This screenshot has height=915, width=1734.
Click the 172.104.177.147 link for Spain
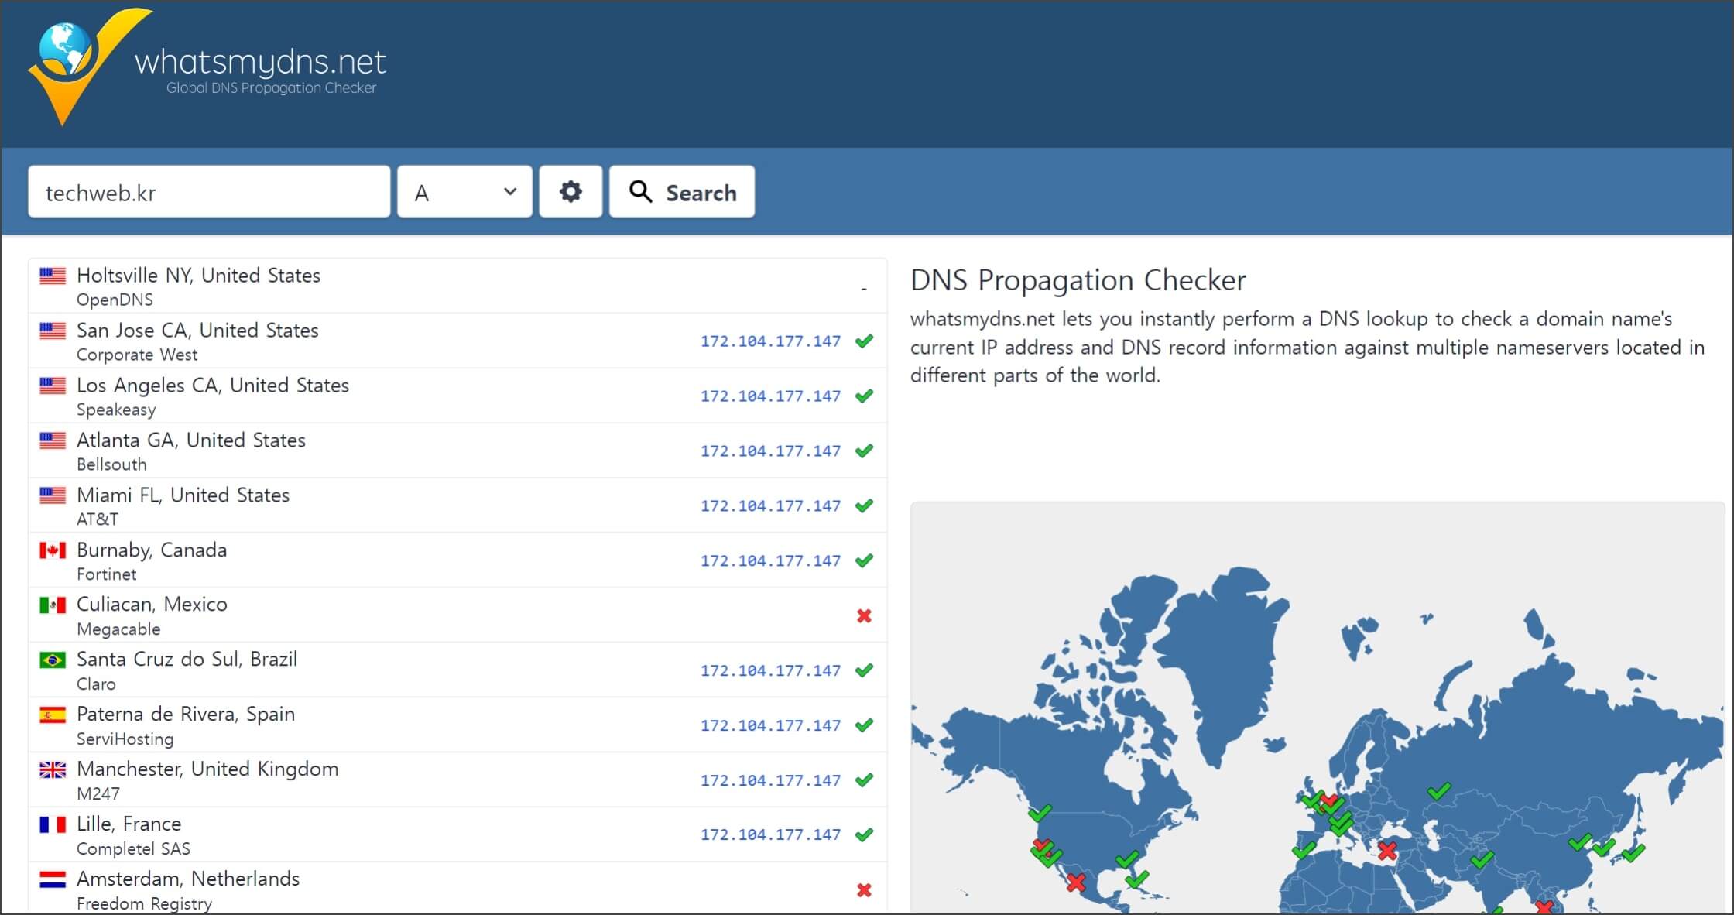tap(769, 724)
